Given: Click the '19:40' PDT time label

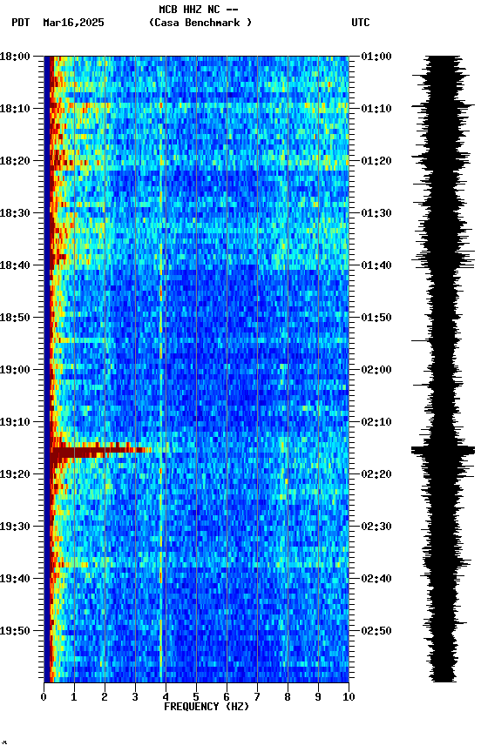Looking at the screenshot, I should 15,580.
